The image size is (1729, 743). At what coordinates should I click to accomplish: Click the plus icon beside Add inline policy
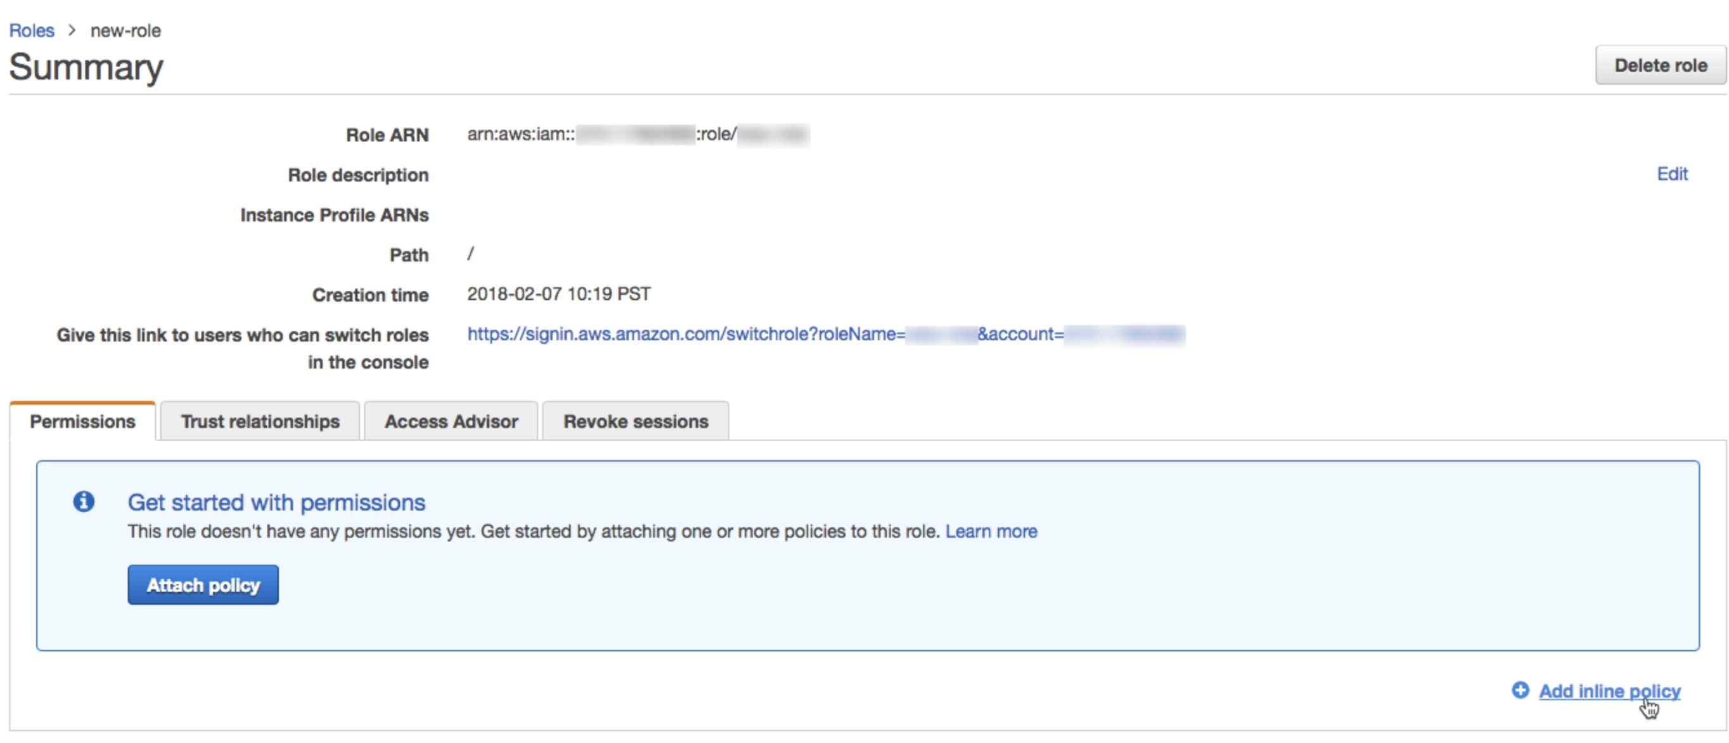[1520, 690]
